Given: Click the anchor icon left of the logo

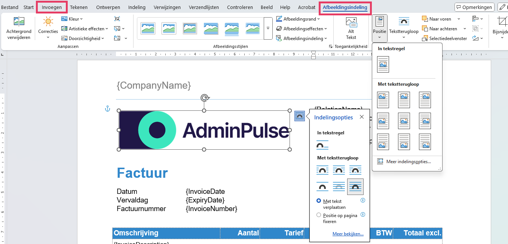Looking at the screenshot, I should pos(107,109).
